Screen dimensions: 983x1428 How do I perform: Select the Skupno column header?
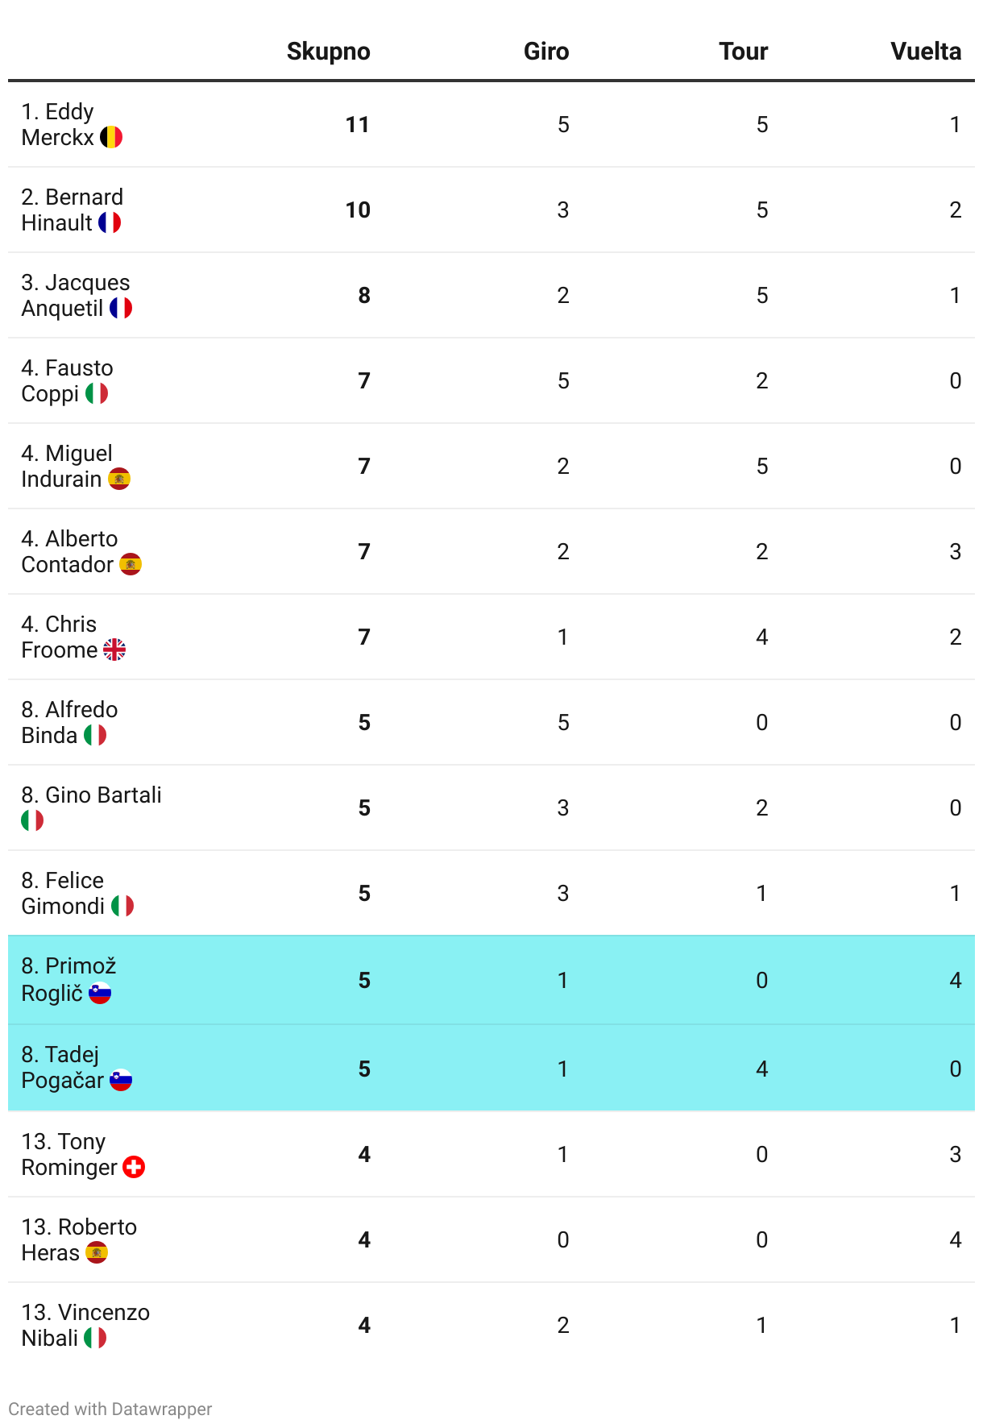(x=329, y=52)
